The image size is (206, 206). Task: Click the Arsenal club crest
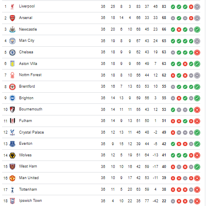12,18
